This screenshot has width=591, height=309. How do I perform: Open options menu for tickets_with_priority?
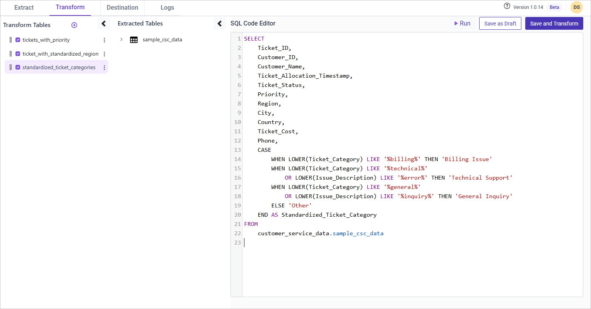[x=104, y=40]
